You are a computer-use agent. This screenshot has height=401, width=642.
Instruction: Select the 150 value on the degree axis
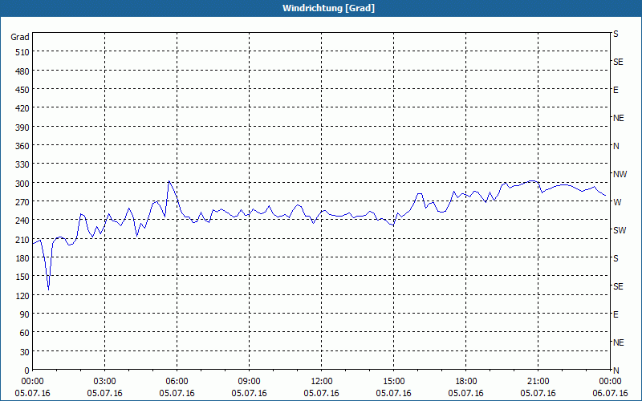point(23,277)
